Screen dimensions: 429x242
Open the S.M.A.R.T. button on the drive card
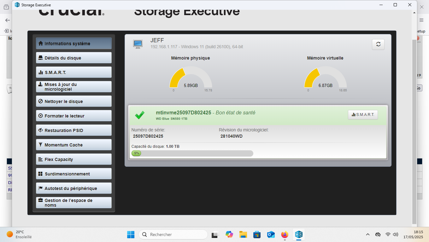[363, 115]
